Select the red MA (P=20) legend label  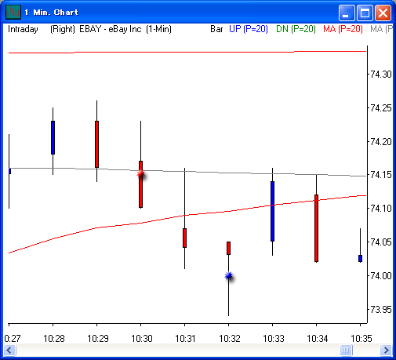[x=343, y=29]
